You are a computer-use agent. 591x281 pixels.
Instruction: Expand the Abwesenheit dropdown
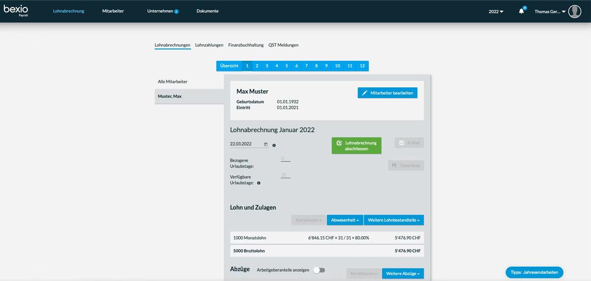pyautogui.click(x=345, y=220)
